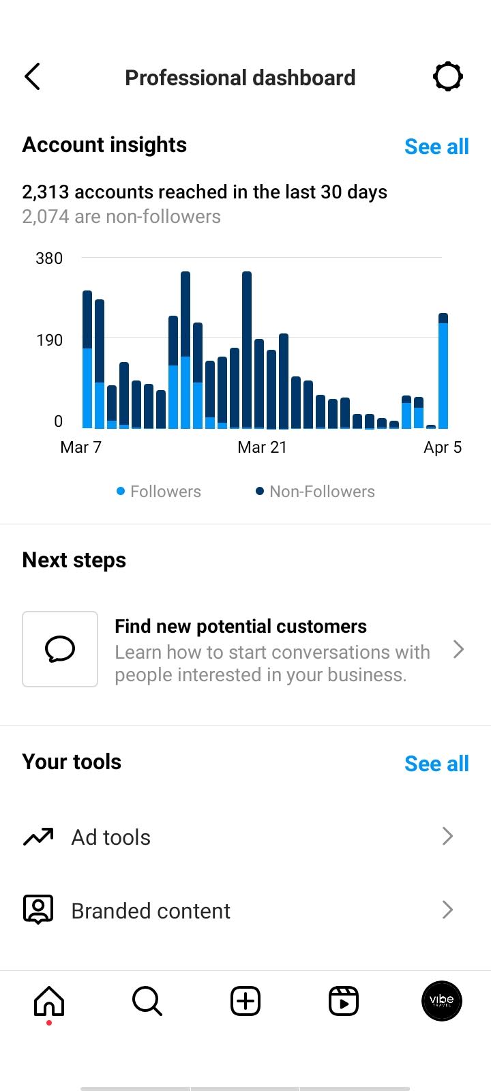Expand the Branded content chevron
491x1091 pixels.
(447, 910)
